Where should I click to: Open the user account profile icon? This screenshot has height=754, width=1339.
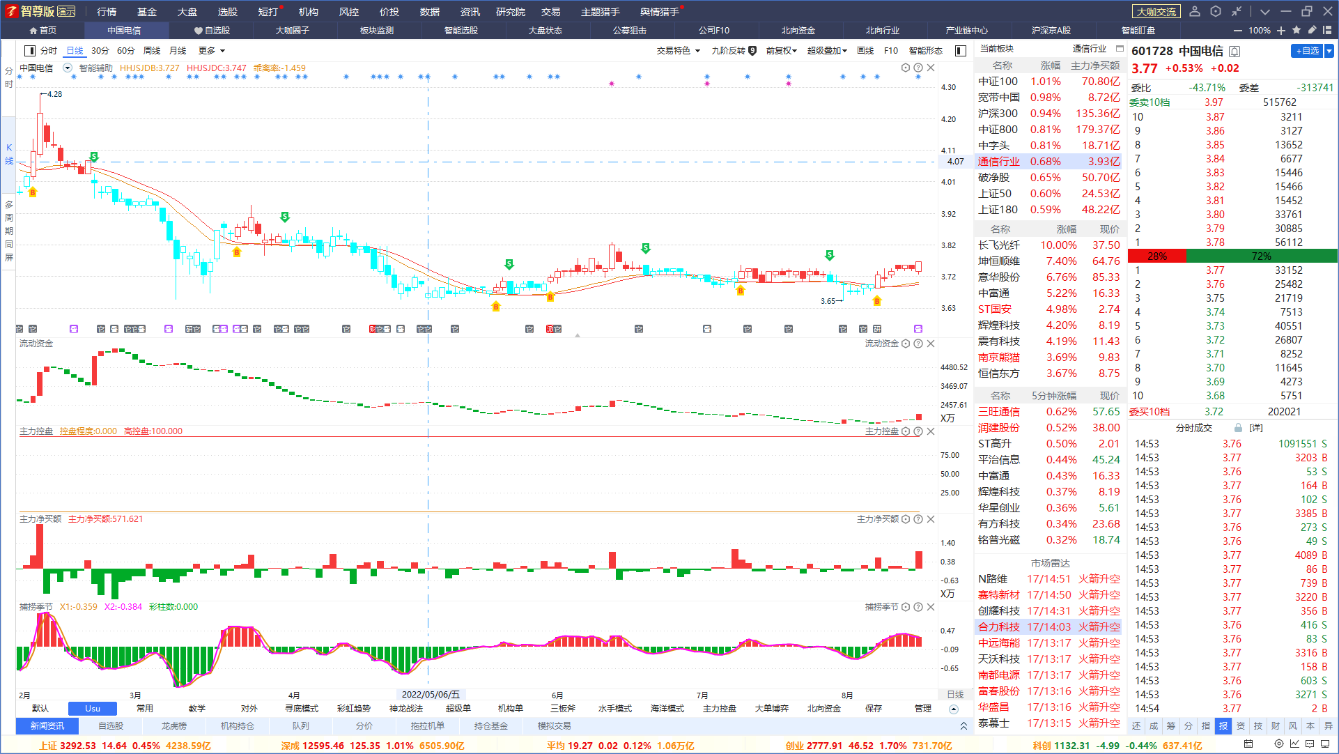click(1195, 11)
